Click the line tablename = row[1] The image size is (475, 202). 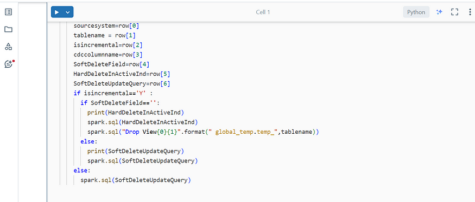point(105,35)
